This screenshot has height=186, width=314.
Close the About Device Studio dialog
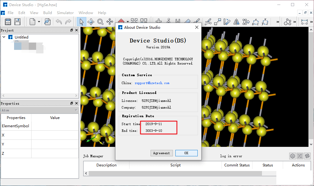[x=197, y=27]
